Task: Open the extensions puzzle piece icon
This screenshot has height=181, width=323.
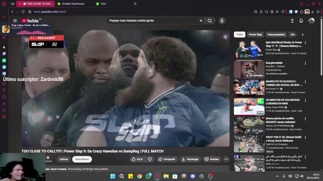Action: click(x=302, y=12)
